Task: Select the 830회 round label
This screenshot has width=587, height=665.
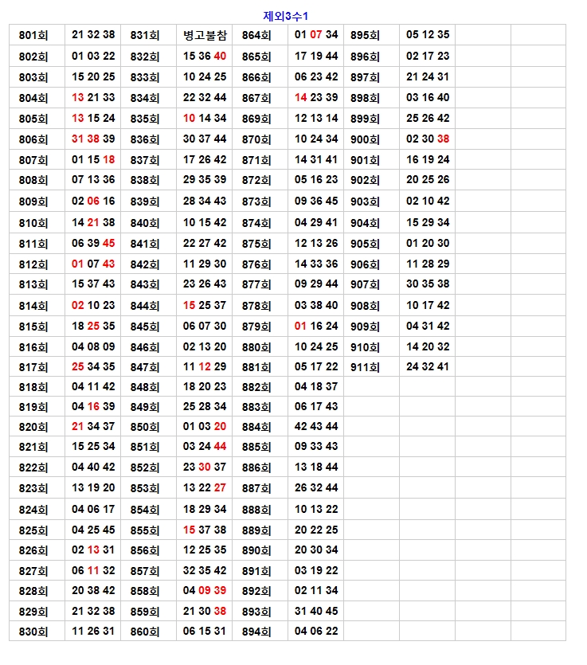Action: [x=33, y=632]
